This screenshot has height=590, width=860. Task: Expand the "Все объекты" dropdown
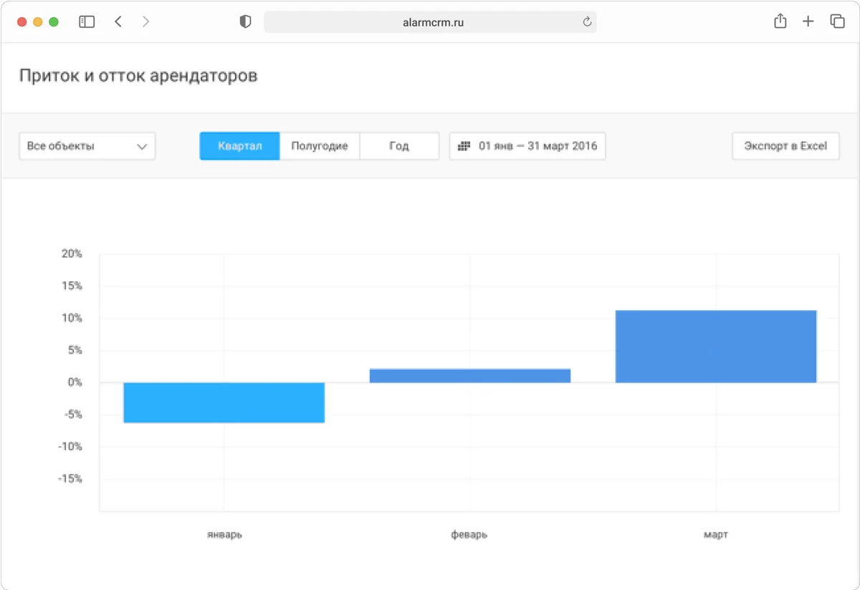[x=87, y=146]
